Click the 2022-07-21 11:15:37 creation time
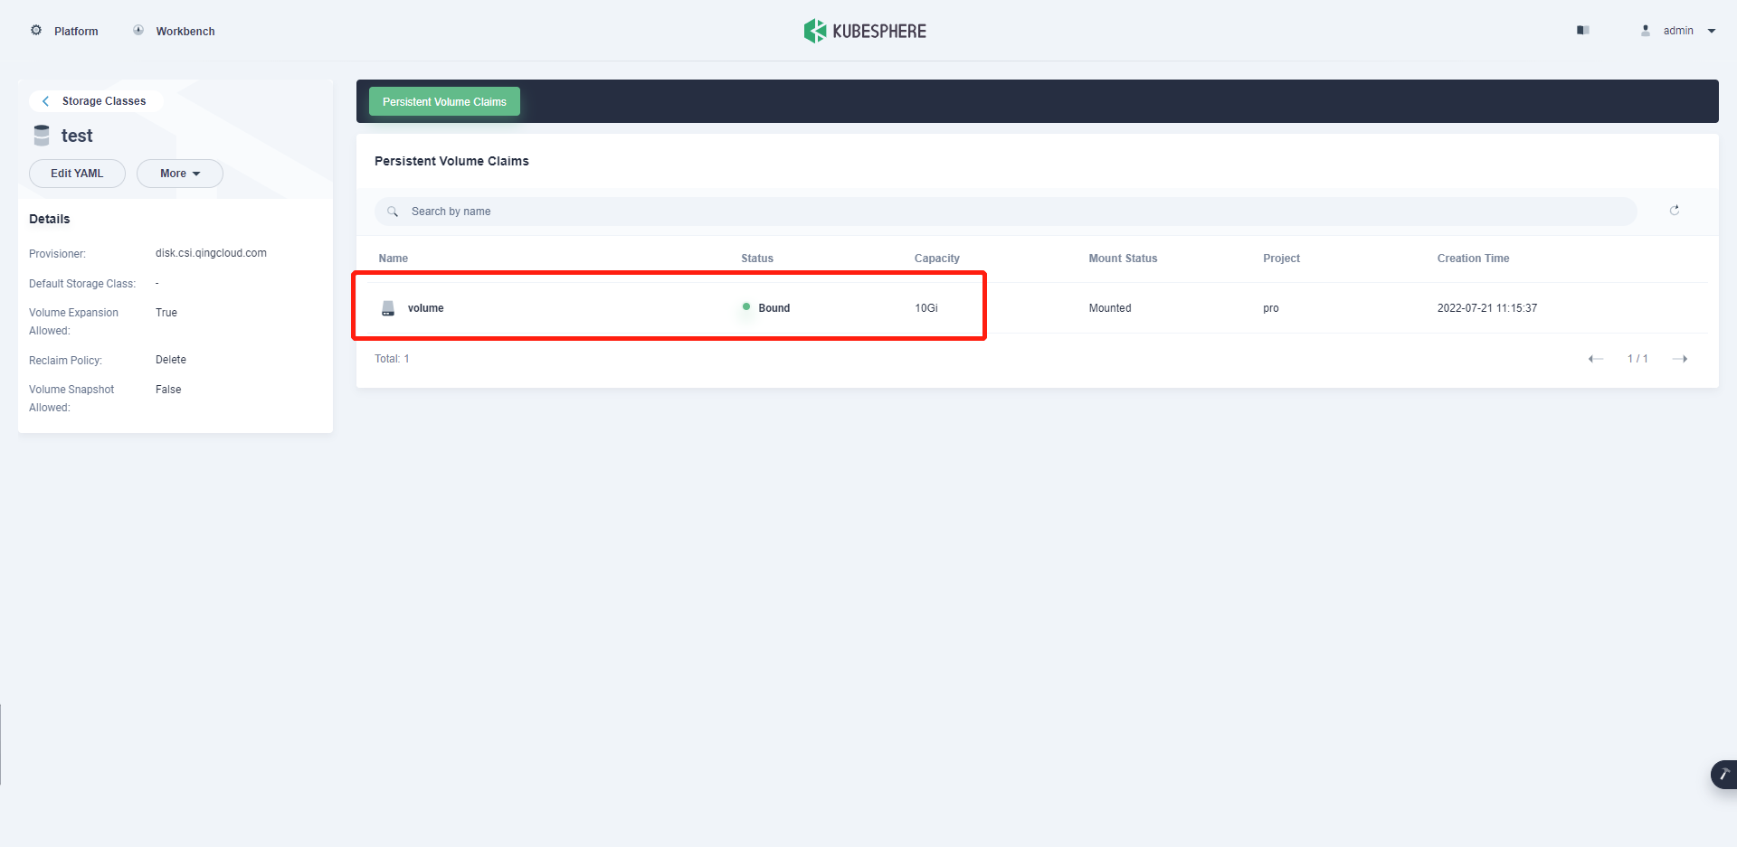This screenshot has height=847, width=1737. coord(1487,308)
